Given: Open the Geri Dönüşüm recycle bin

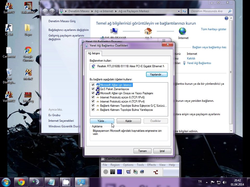Looking at the screenshot, I should coord(9,76).
